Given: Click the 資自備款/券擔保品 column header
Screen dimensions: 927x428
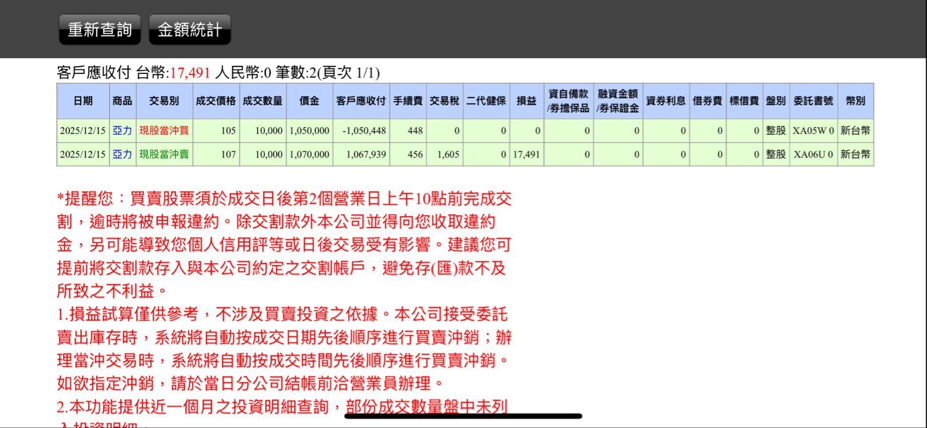Looking at the screenshot, I should (x=568, y=101).
